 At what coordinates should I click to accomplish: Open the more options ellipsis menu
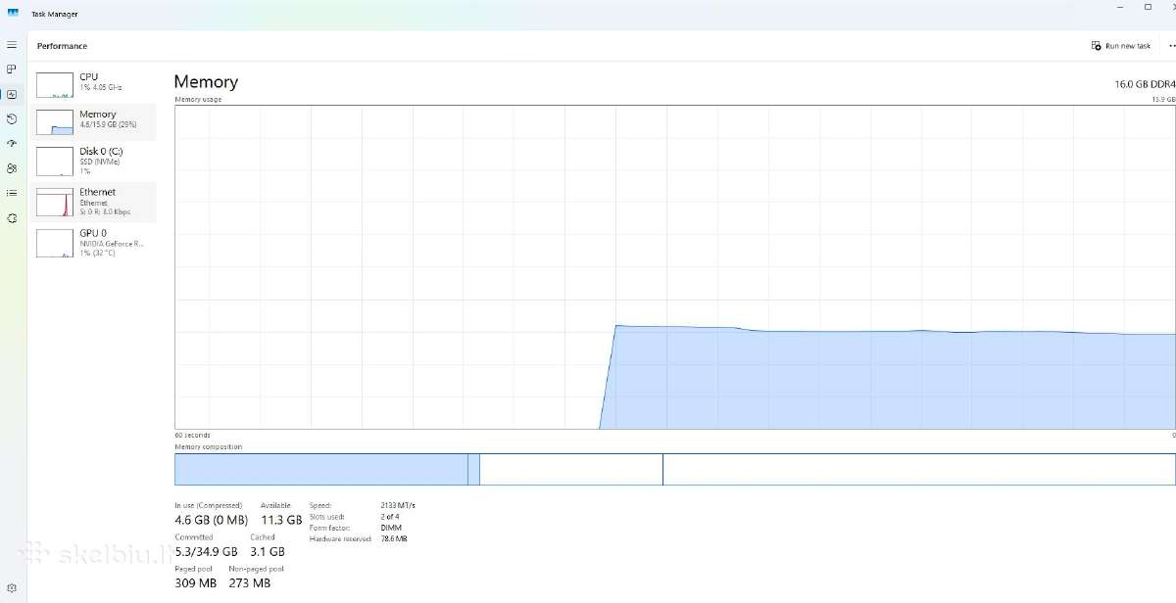point(1171,46)
